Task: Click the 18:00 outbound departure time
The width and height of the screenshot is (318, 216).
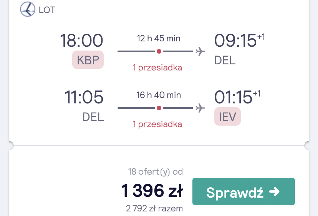Action: pos(82,41)
